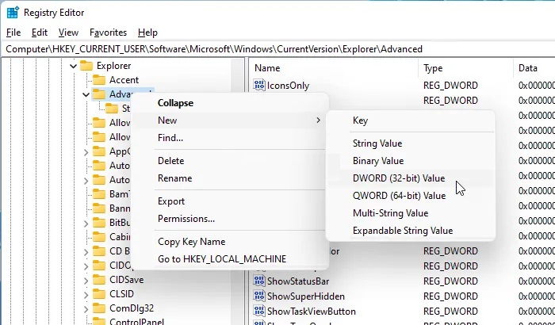Open the File menu
This screenshot has height=325, width=555.
click(13, 32)
